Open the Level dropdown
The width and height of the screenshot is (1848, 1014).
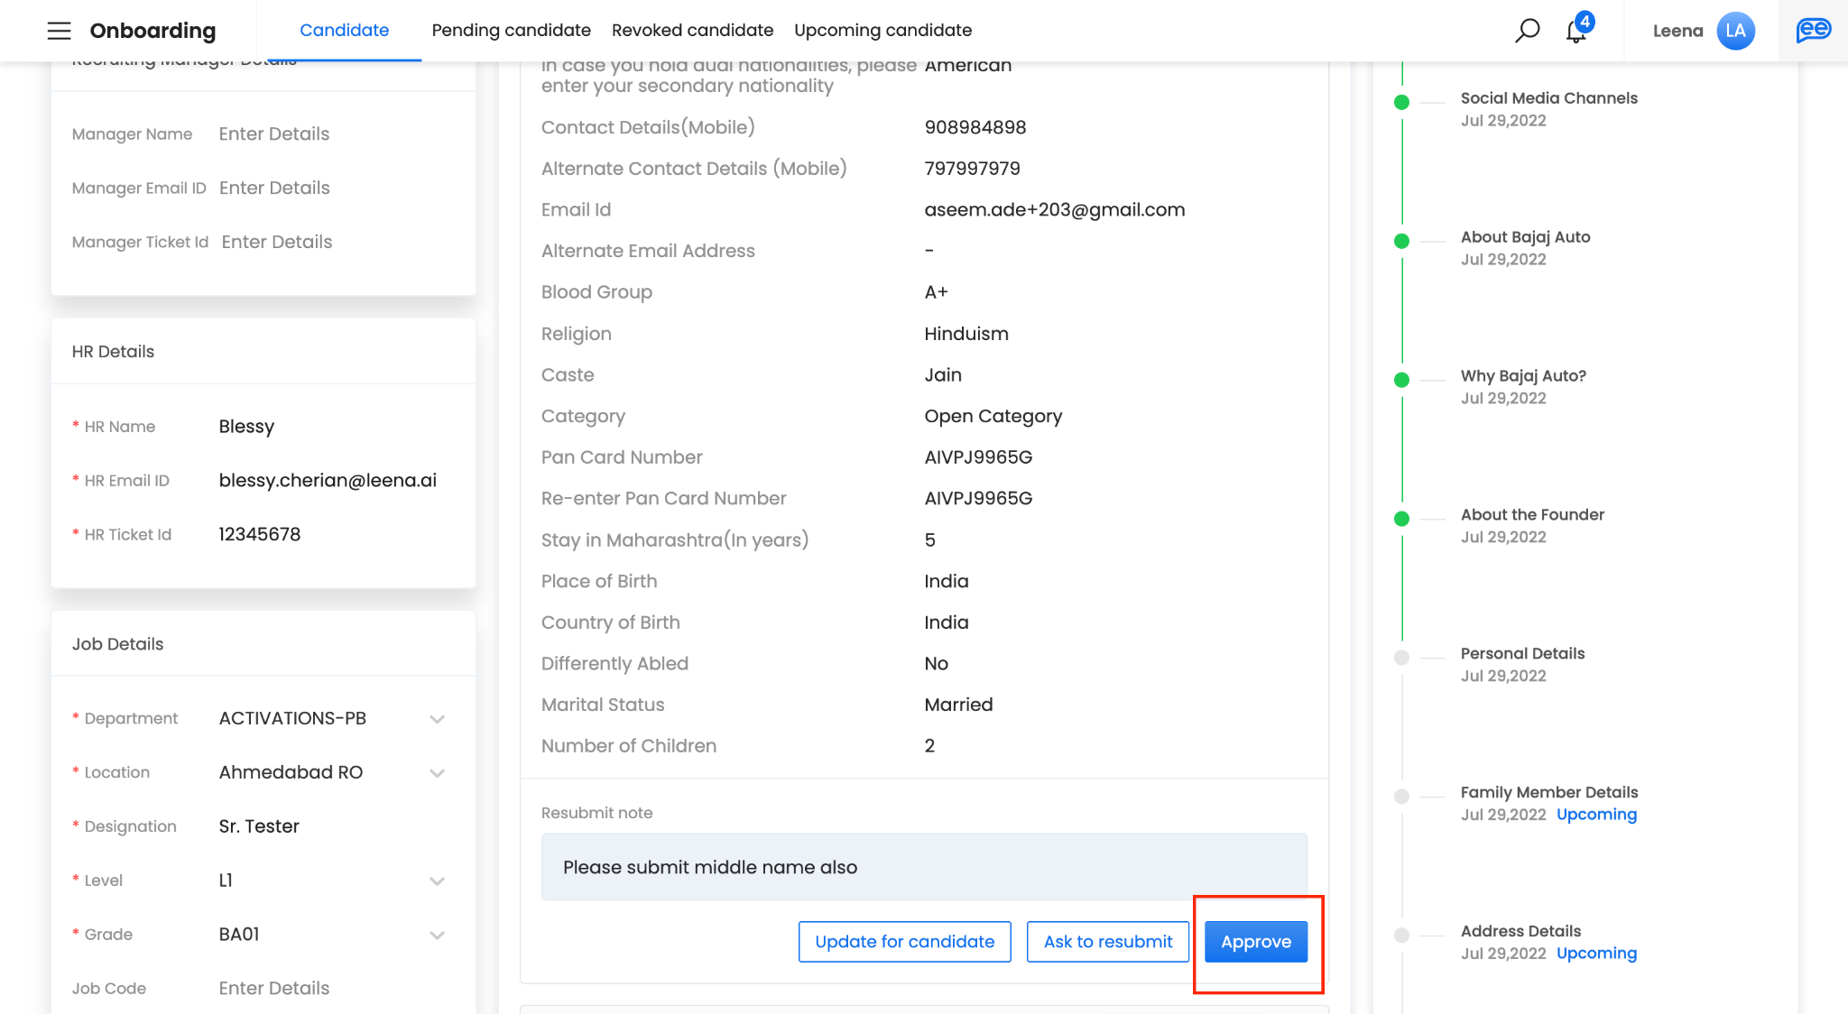(437, 881)
